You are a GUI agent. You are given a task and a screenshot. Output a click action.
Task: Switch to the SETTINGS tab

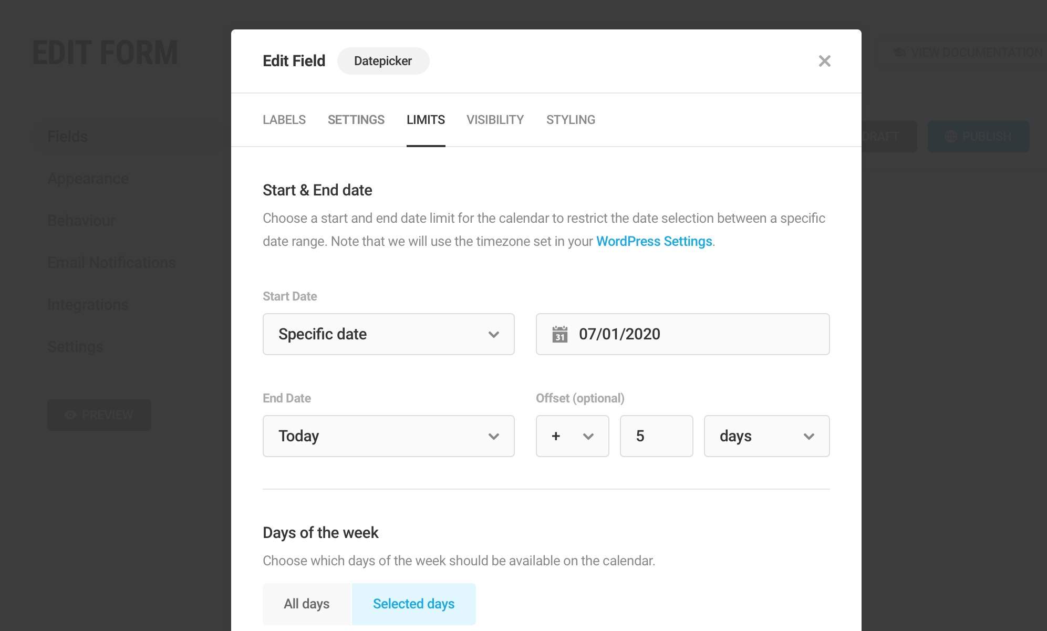355,120
